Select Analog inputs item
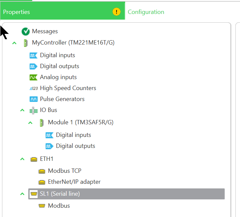This screenshot has width=240, height=217. click(x=58, y=77)
